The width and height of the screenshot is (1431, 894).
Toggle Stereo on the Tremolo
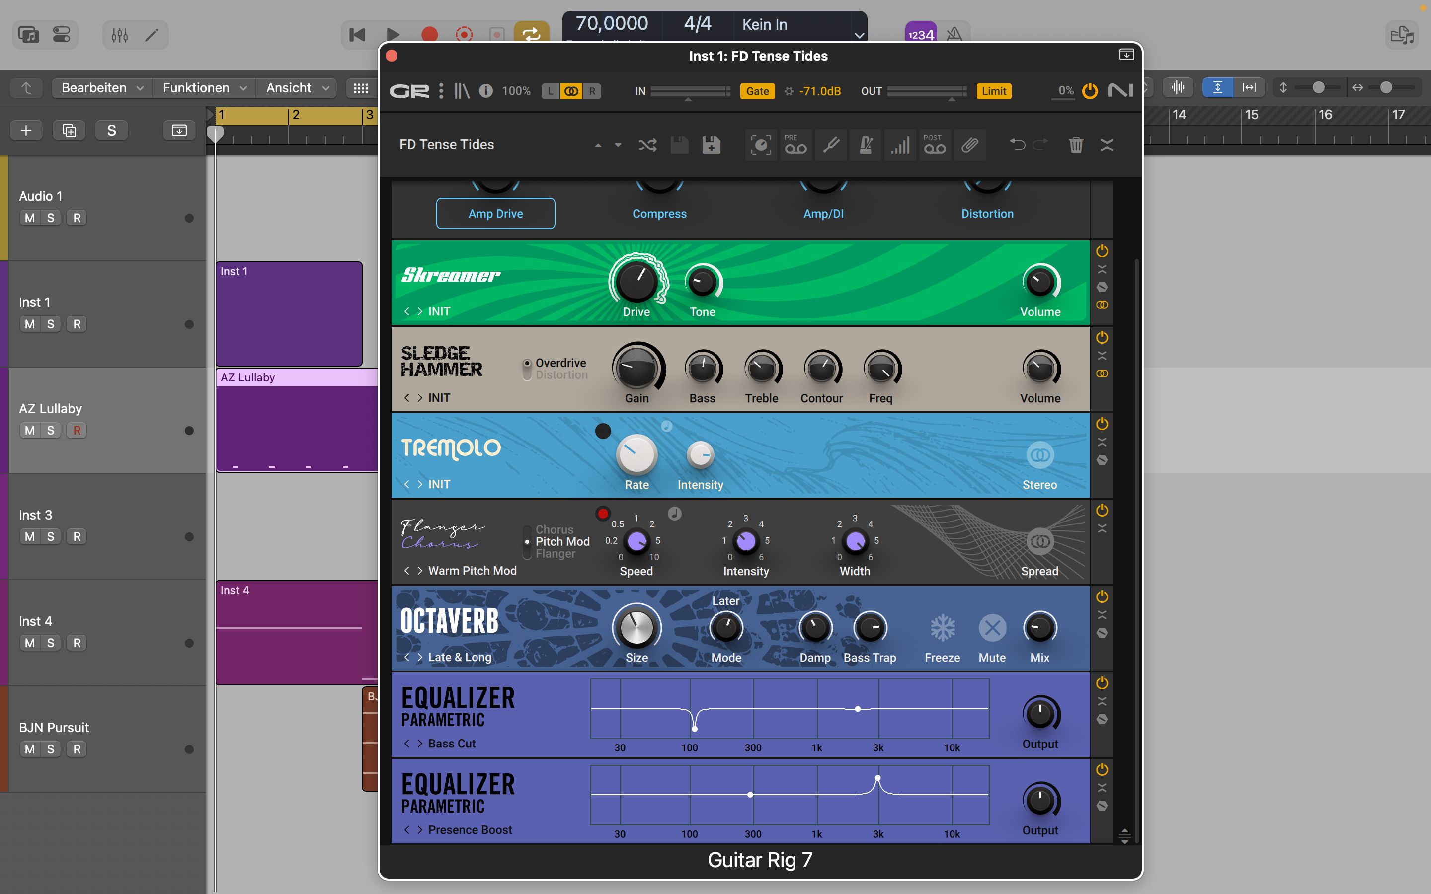point(1040,455)
